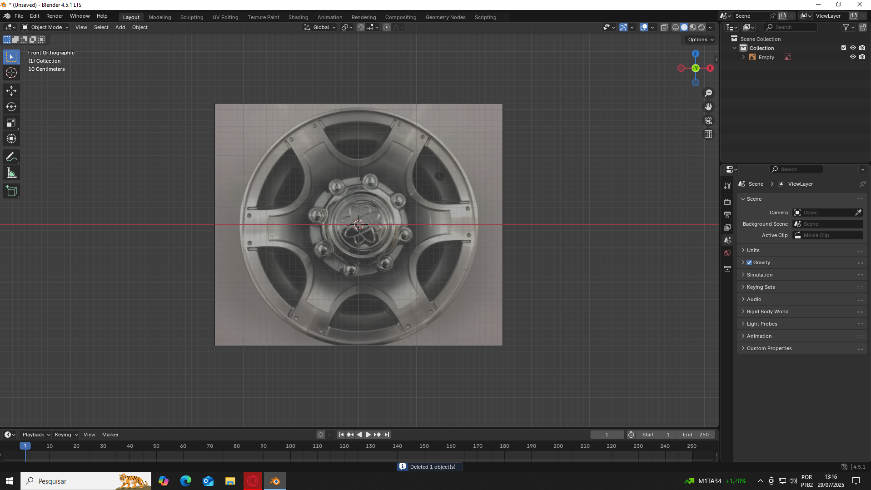Select the Move tool in toolbar
Viewport: 871px width, 490px height.
[11, 91]
